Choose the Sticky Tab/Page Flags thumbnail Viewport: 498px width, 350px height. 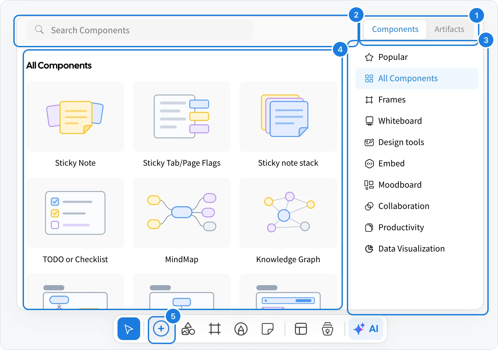click(x=182, y=116)
